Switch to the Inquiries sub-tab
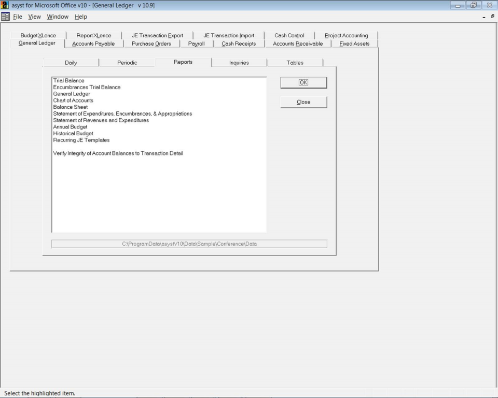Image resolution: width=498 pixels, height=398 pixels. click(239, 63)
